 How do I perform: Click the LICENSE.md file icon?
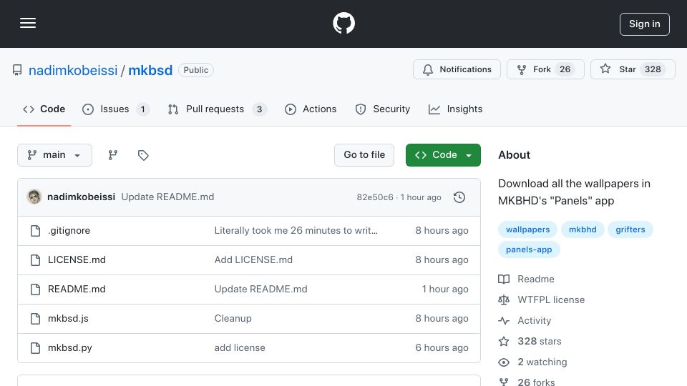(x=36, y=260)
